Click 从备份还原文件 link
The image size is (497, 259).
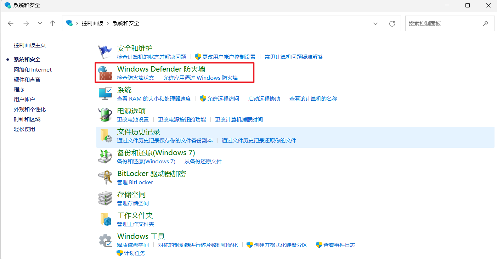203,161
